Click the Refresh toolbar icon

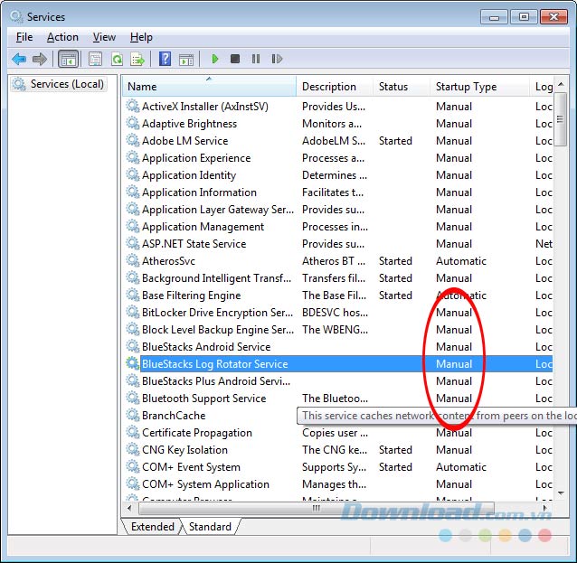[117, 60]
